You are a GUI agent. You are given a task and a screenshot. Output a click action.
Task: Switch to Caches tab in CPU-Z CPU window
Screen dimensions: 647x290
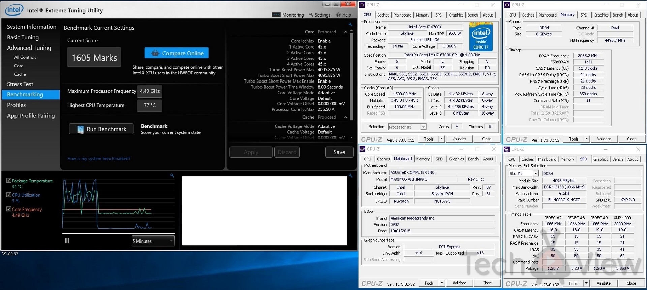pyautogui.click(x=383, y=15)
